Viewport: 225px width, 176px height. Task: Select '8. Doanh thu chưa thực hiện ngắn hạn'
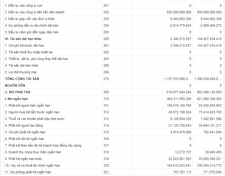(x=33, y=152)
